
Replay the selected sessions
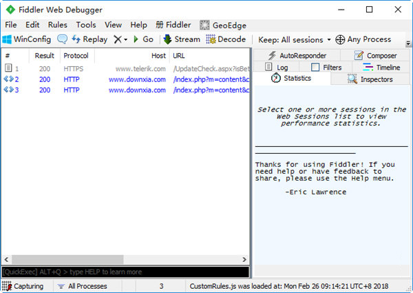pyautogui.click(x=89, y=39)
